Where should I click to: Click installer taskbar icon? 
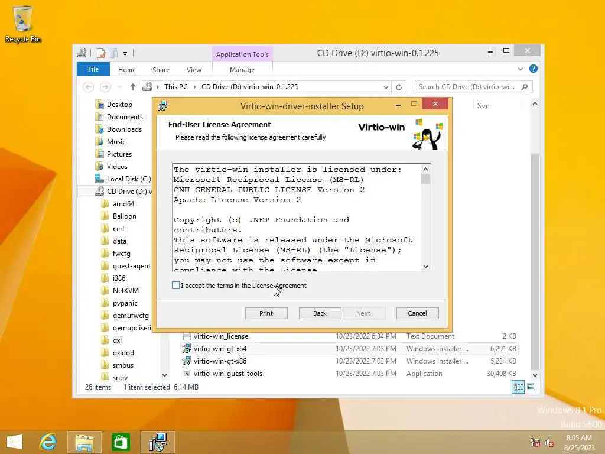coord(158,442)
